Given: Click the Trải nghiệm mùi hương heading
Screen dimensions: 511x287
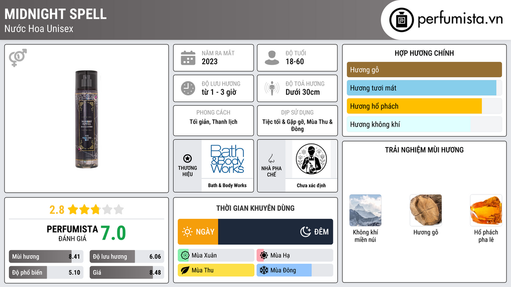Looking at the screenshot, I should point(424,149).
